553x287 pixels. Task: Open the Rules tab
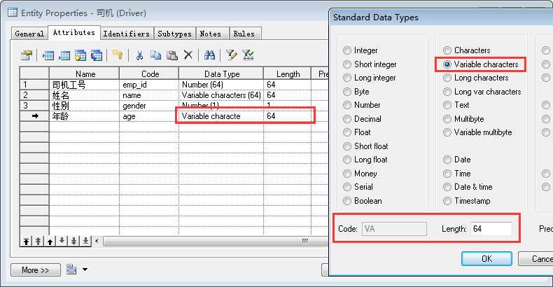pyautogui.click(x=244, y=34)
